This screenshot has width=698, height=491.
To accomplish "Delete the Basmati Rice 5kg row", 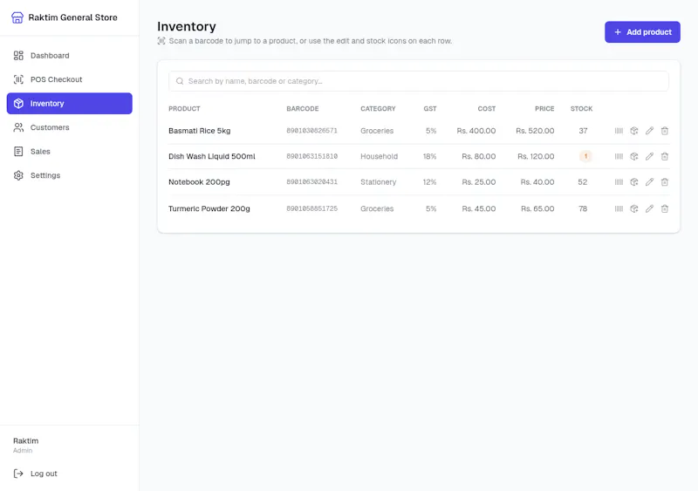I will [665, 131].
